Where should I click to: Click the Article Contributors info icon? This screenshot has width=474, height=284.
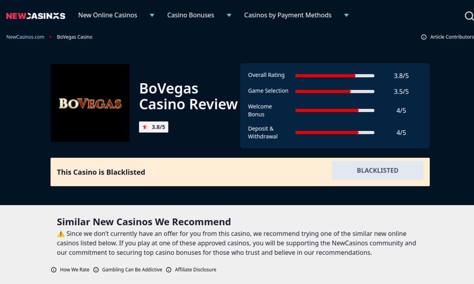click(x=424, y=37)
